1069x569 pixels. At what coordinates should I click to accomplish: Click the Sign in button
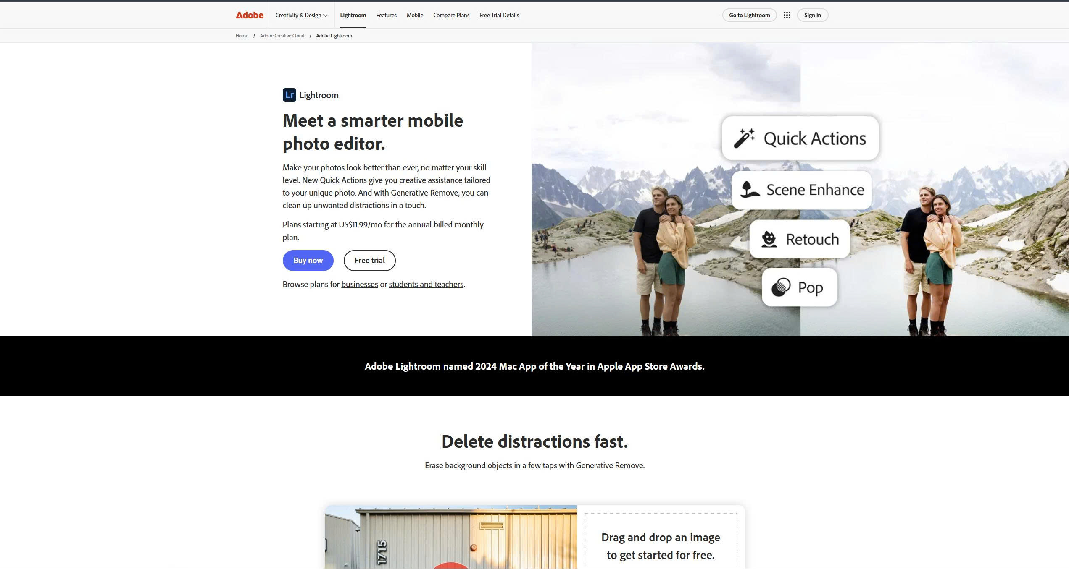coord(812,15)
